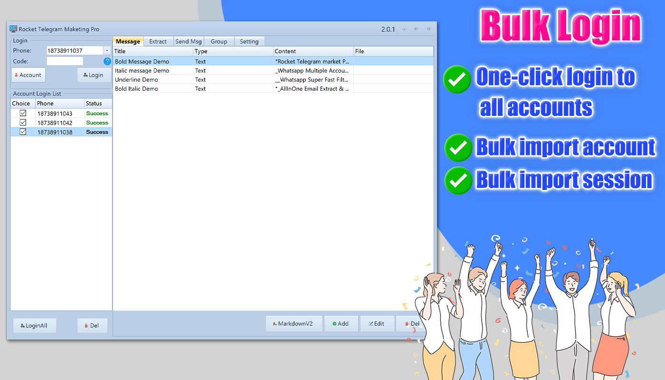
Task: Check the box for phone 18738911043
Action: [22, 113]
